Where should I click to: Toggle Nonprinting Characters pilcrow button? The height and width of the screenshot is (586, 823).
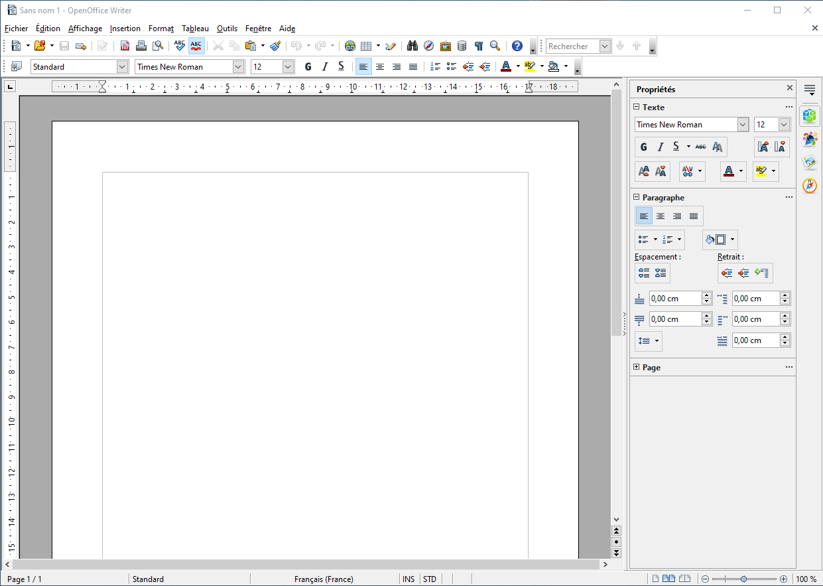(x=478, y=46)
